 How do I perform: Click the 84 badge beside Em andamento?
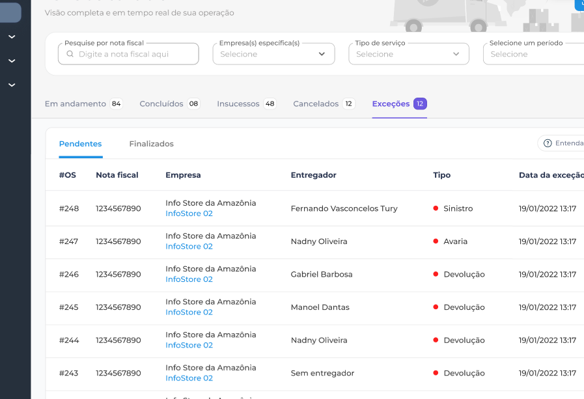(x=116, y=103)
